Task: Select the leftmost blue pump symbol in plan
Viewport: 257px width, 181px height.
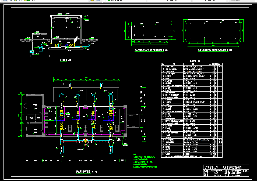Action: tap(62, 118)
